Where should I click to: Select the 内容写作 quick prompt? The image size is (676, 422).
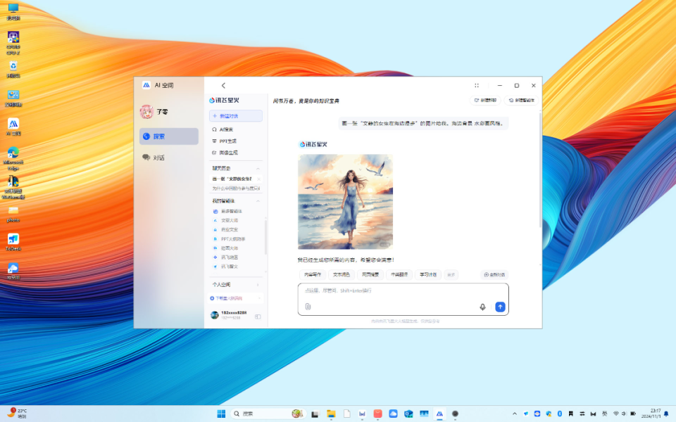pyautogui.click(x=313, y=275)
